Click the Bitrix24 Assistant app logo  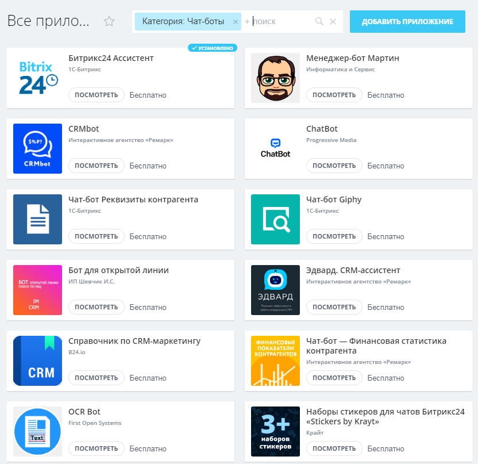[38, 78]
